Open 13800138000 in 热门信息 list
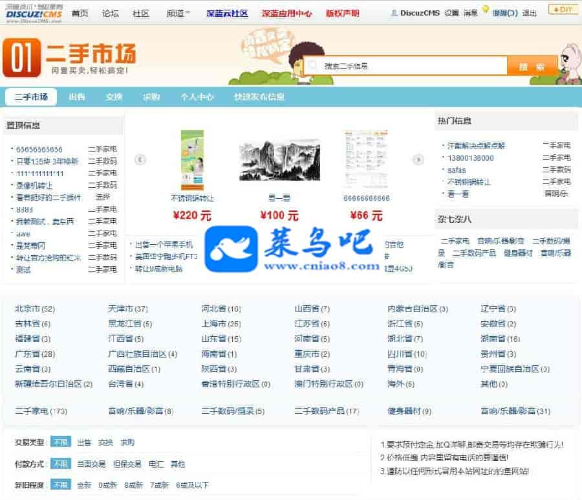Image resolution: width=582 pixels, height=500 pixels. pyautogui.click(x=470, y=158)
